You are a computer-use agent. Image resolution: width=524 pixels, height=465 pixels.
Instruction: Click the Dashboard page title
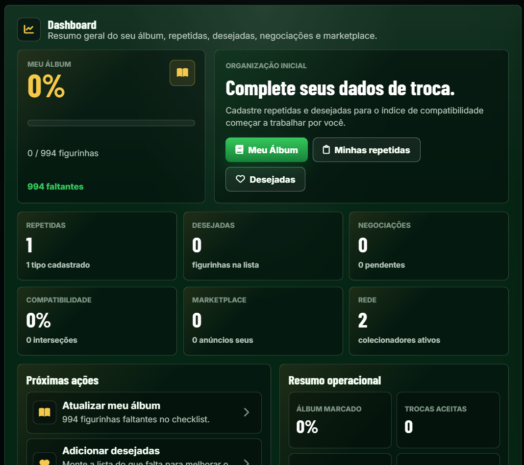click(72, 25)
